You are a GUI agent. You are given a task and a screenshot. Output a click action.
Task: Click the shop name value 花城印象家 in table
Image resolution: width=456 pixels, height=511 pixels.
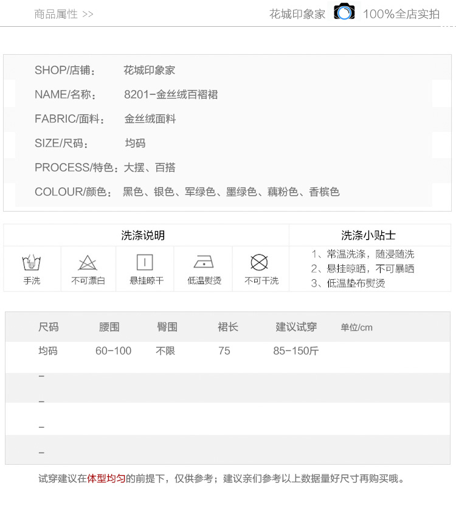pos(149,71)
